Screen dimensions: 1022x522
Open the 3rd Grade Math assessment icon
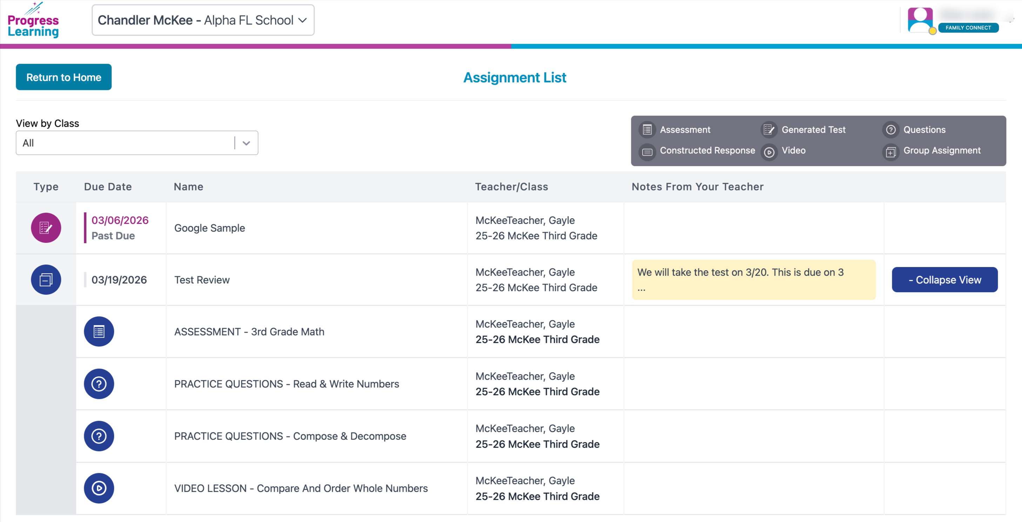coord(99,331)
